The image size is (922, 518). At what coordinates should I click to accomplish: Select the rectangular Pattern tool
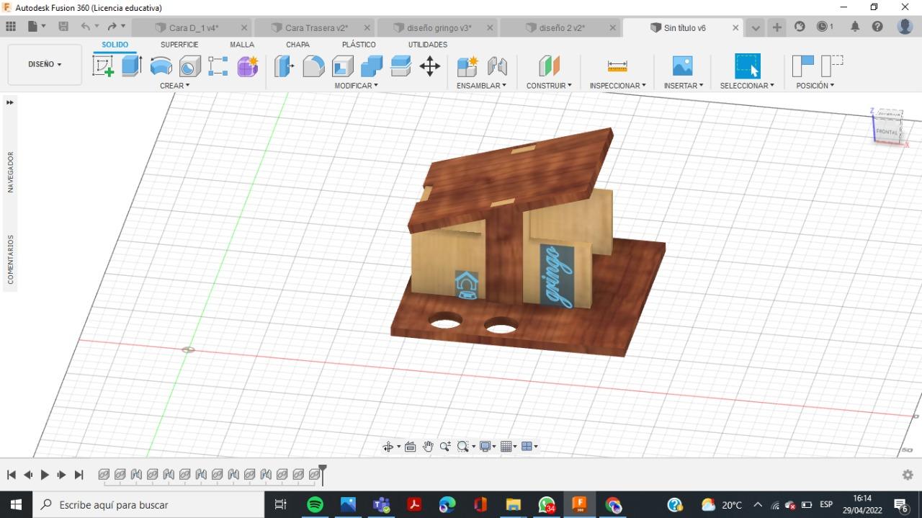pyautogui.click(x=218, y=66)
